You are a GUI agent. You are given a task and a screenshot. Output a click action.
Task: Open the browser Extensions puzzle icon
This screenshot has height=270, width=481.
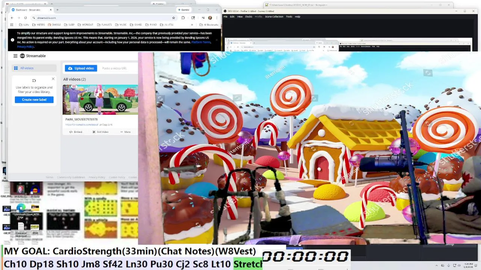[183, 18]
